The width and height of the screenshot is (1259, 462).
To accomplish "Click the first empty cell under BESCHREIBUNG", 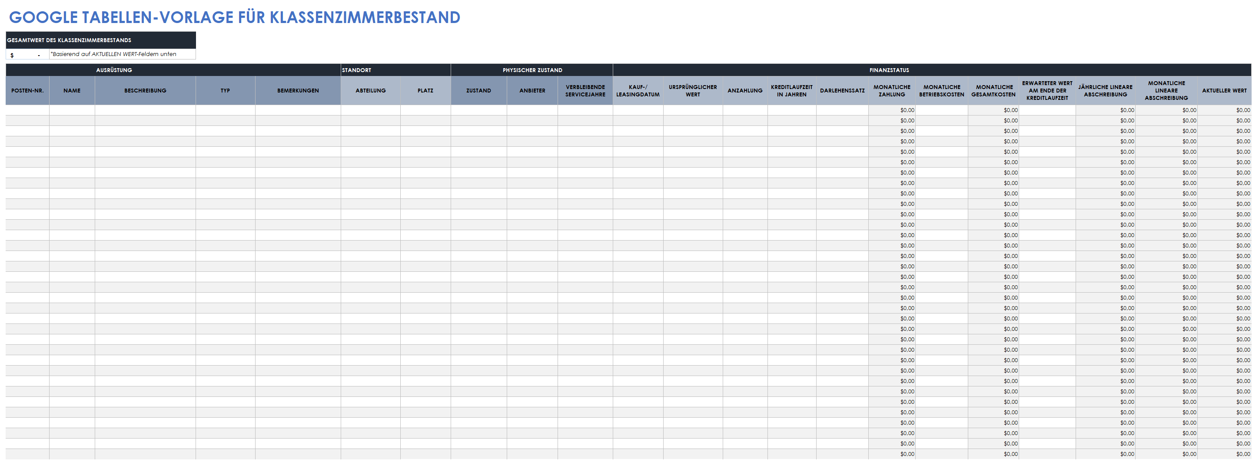I will pyautogui.click(x=145, y=110).
